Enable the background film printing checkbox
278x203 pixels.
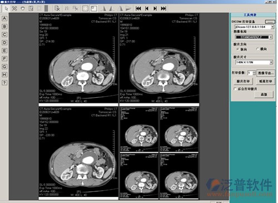pos(235,89)
